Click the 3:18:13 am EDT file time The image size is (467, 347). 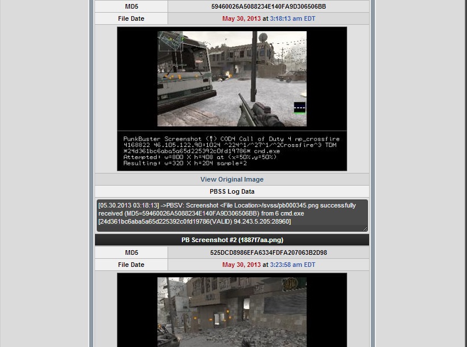point(293,18)
